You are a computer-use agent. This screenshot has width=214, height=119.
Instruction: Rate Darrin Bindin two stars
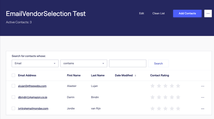tap(159, 97)
